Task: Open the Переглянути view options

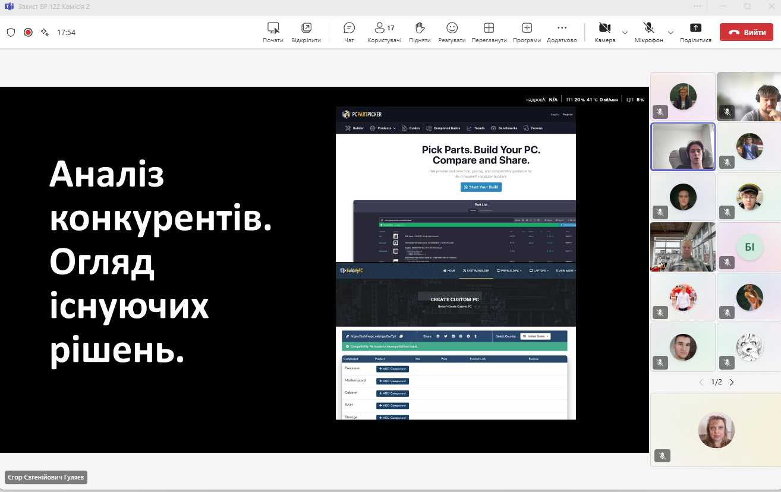Action: point(489,32)
